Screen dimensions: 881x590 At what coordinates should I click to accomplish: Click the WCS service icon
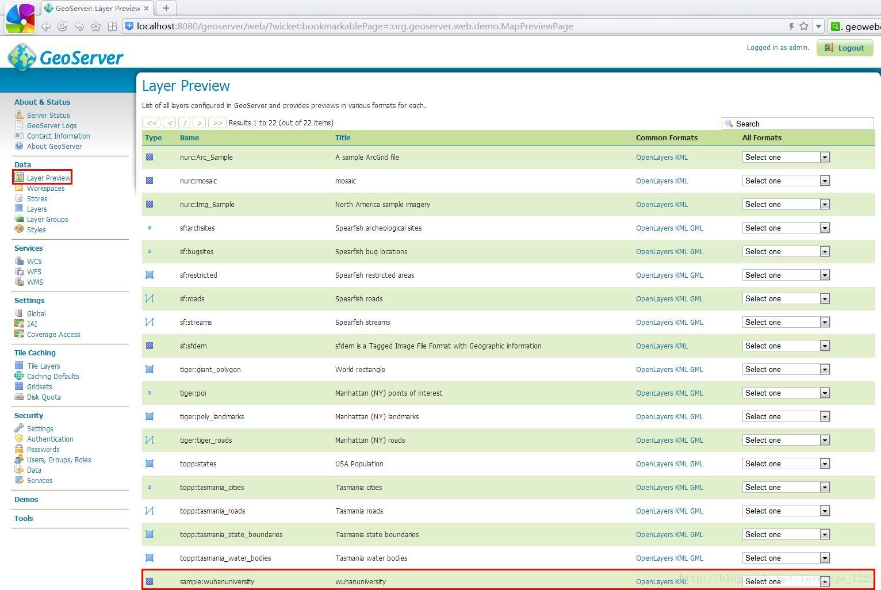[19, 261]
